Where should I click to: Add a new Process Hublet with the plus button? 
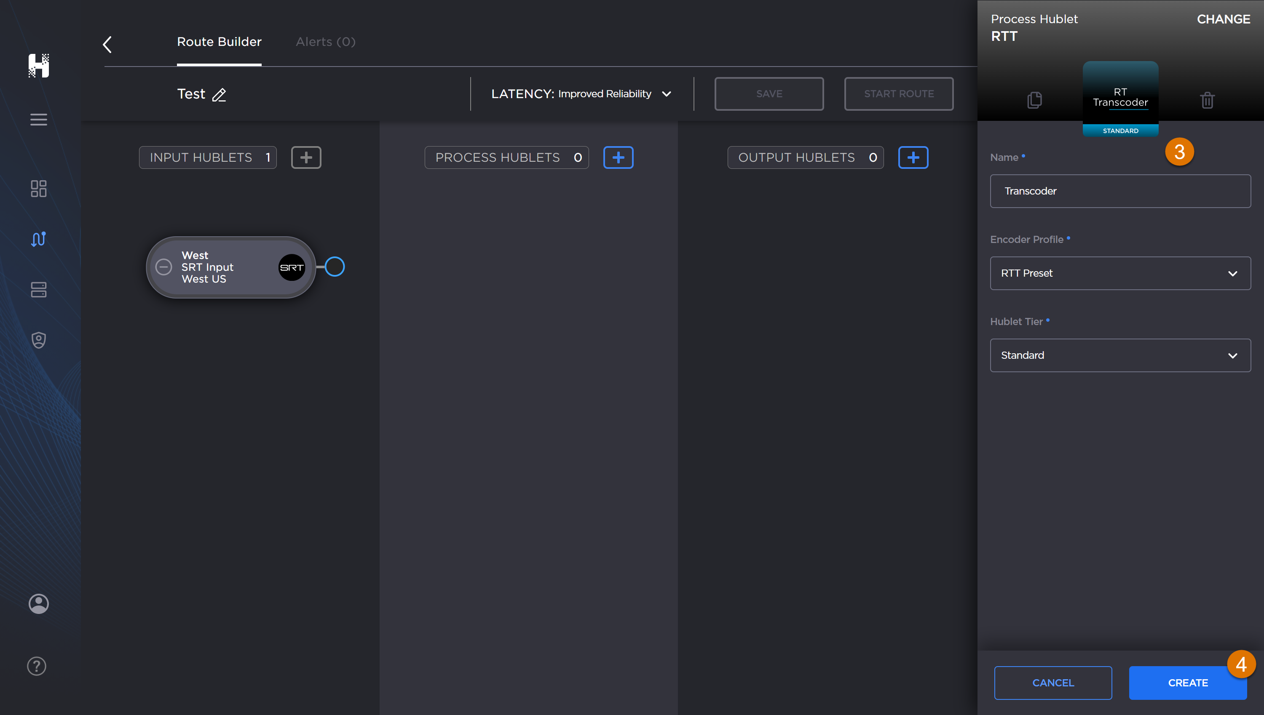pos(618,157)
